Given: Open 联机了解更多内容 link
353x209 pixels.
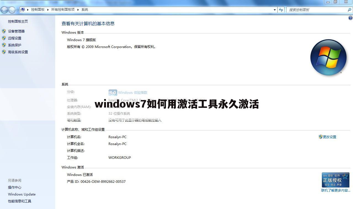Looking at the screenshot, I should tap(336, 190).
